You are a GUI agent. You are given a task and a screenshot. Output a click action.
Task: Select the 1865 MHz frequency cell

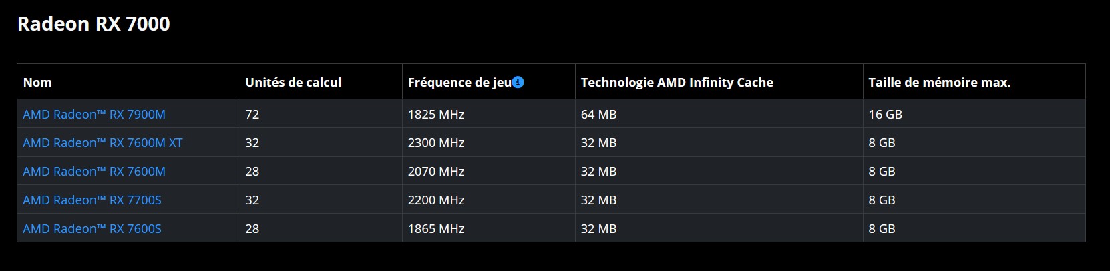[488, 228]
